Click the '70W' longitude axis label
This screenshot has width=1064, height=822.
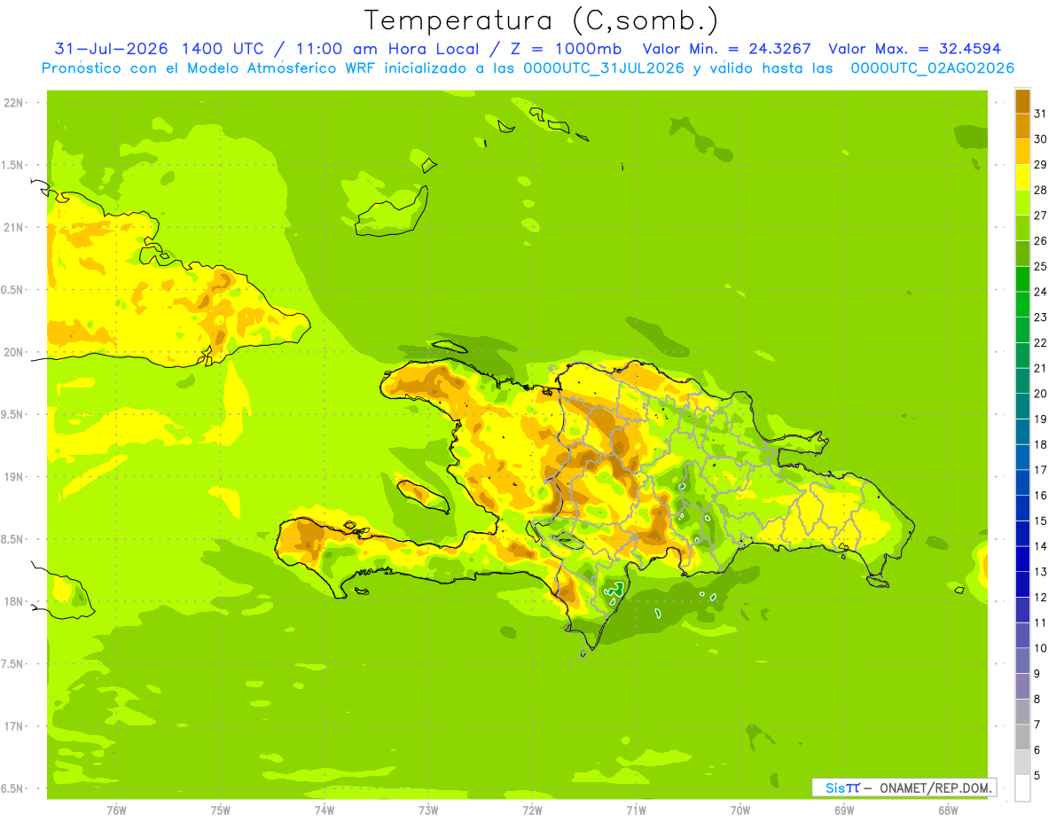coord(740,810)
